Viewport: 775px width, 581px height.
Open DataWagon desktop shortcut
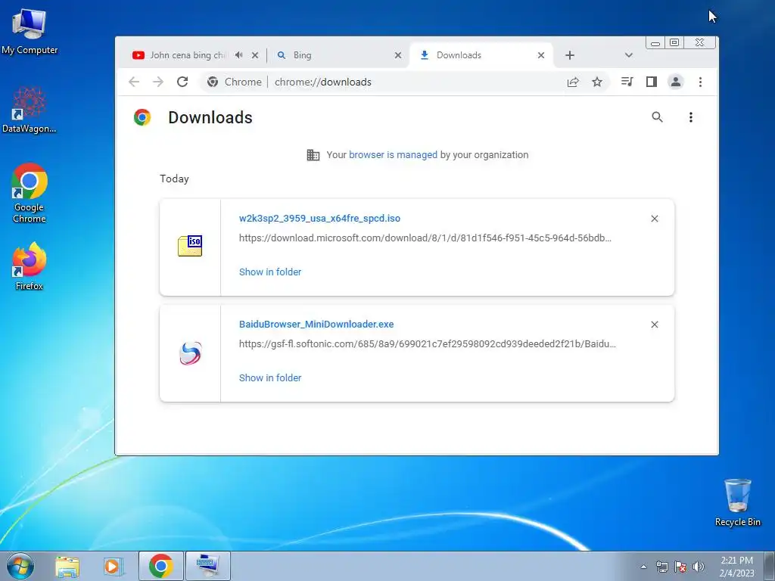pos(30,110)
